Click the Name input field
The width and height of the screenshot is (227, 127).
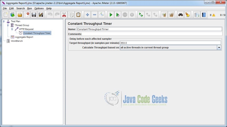pyautogui.click(x=149, y=29)
